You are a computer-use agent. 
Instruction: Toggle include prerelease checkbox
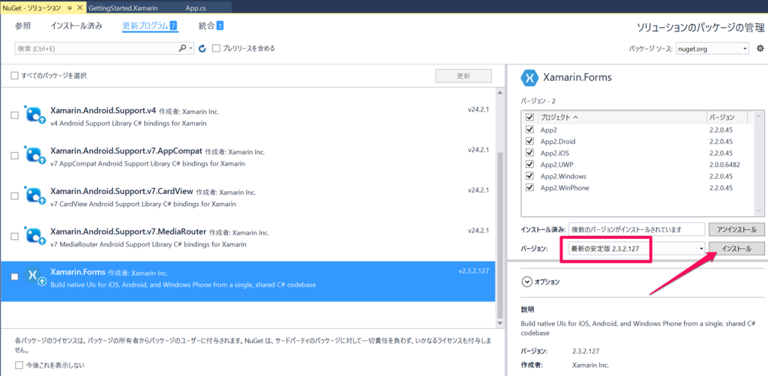point(216,49)
